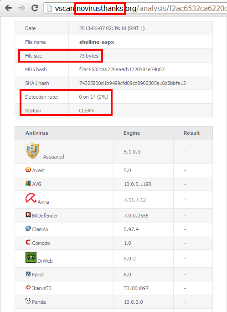
Task: Select IkarusT3 engine version T31001097
Action: pyautogui.click(x=136, y=288)
